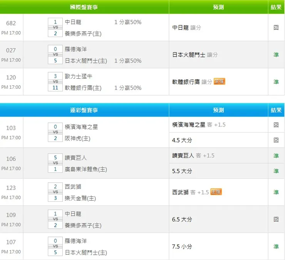Open the 養樂多燕子(主) team in game 682
This screenshot has width=285, height=260.
point(83,34)
